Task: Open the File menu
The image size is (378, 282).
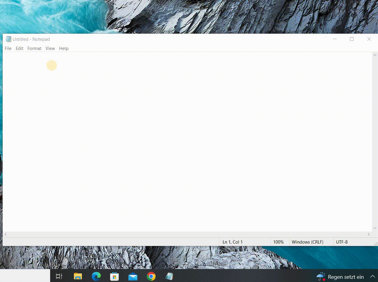Action: click(x=8, y=48)
